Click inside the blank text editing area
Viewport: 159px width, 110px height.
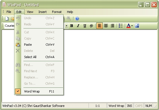click(110, 66)
